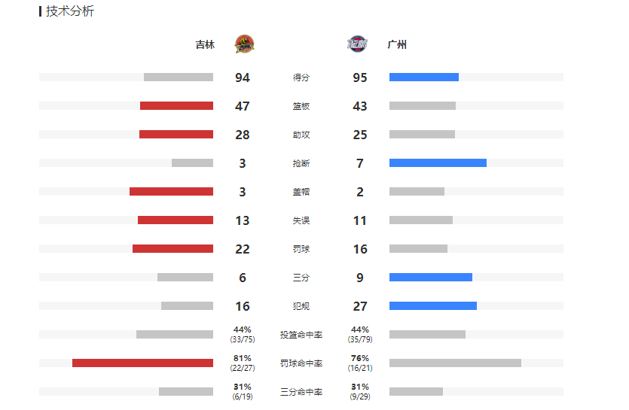Click the red 篮板 bar for Jilin
The width and height of the screenshot is (629, 410).
(176, 106)
